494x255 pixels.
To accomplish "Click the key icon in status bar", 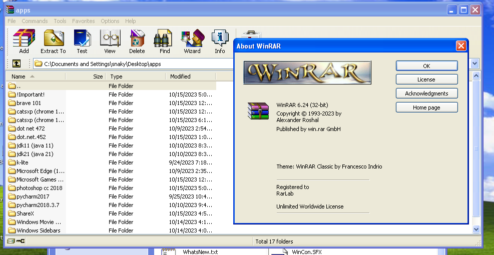I will 21,241.
